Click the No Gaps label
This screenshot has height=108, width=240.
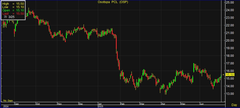pyautogui.click(x=8, y=101)
